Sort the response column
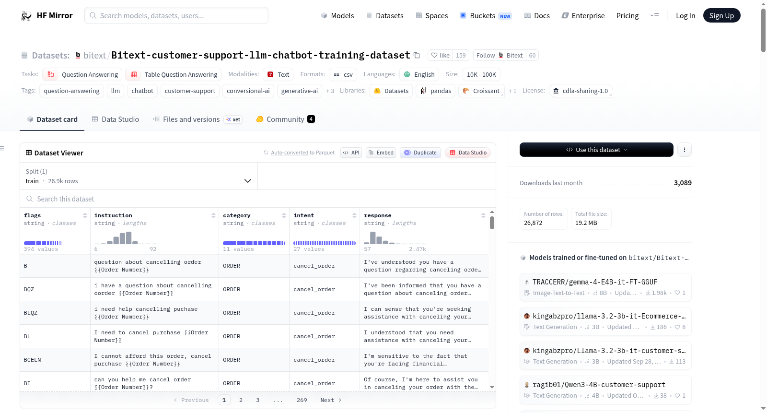This screenshot has height=413, width=767. pos(483,216)
